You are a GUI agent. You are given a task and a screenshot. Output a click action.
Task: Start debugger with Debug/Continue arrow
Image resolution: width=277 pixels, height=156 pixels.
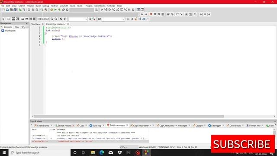[x=102, y=10]
